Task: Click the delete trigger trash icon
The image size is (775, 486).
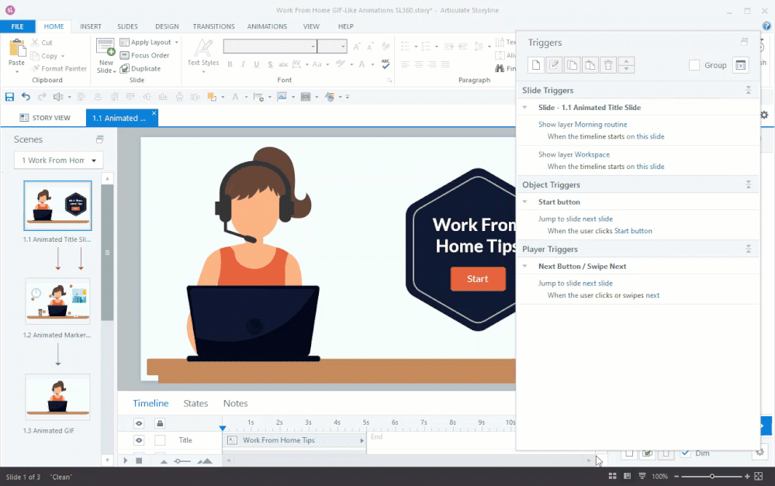Action: (609, 65)
